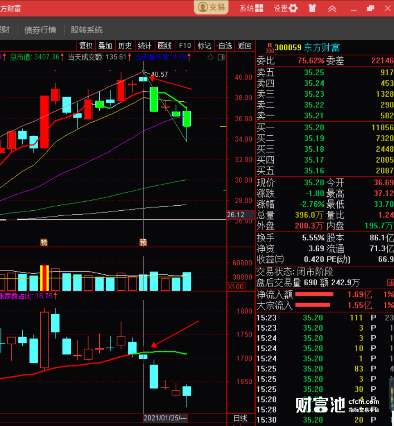This screenshot has width=394, height=426.
Task: Click 净流入额 red bar
Action: 314,294
